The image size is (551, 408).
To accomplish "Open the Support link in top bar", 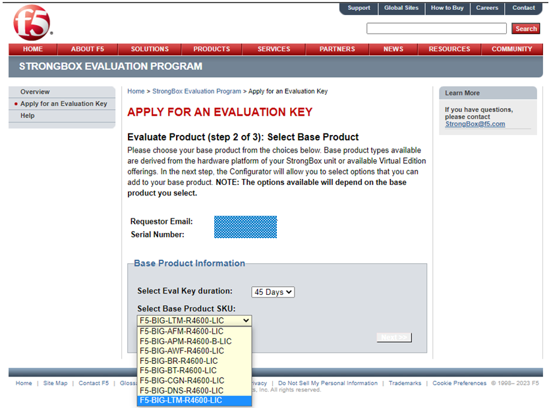I will (359, 8).
